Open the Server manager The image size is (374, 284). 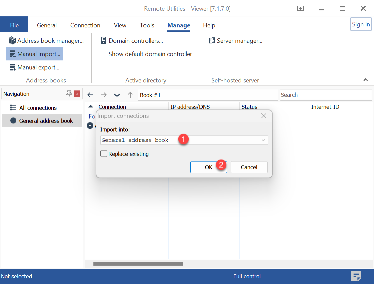coord(236,41)
